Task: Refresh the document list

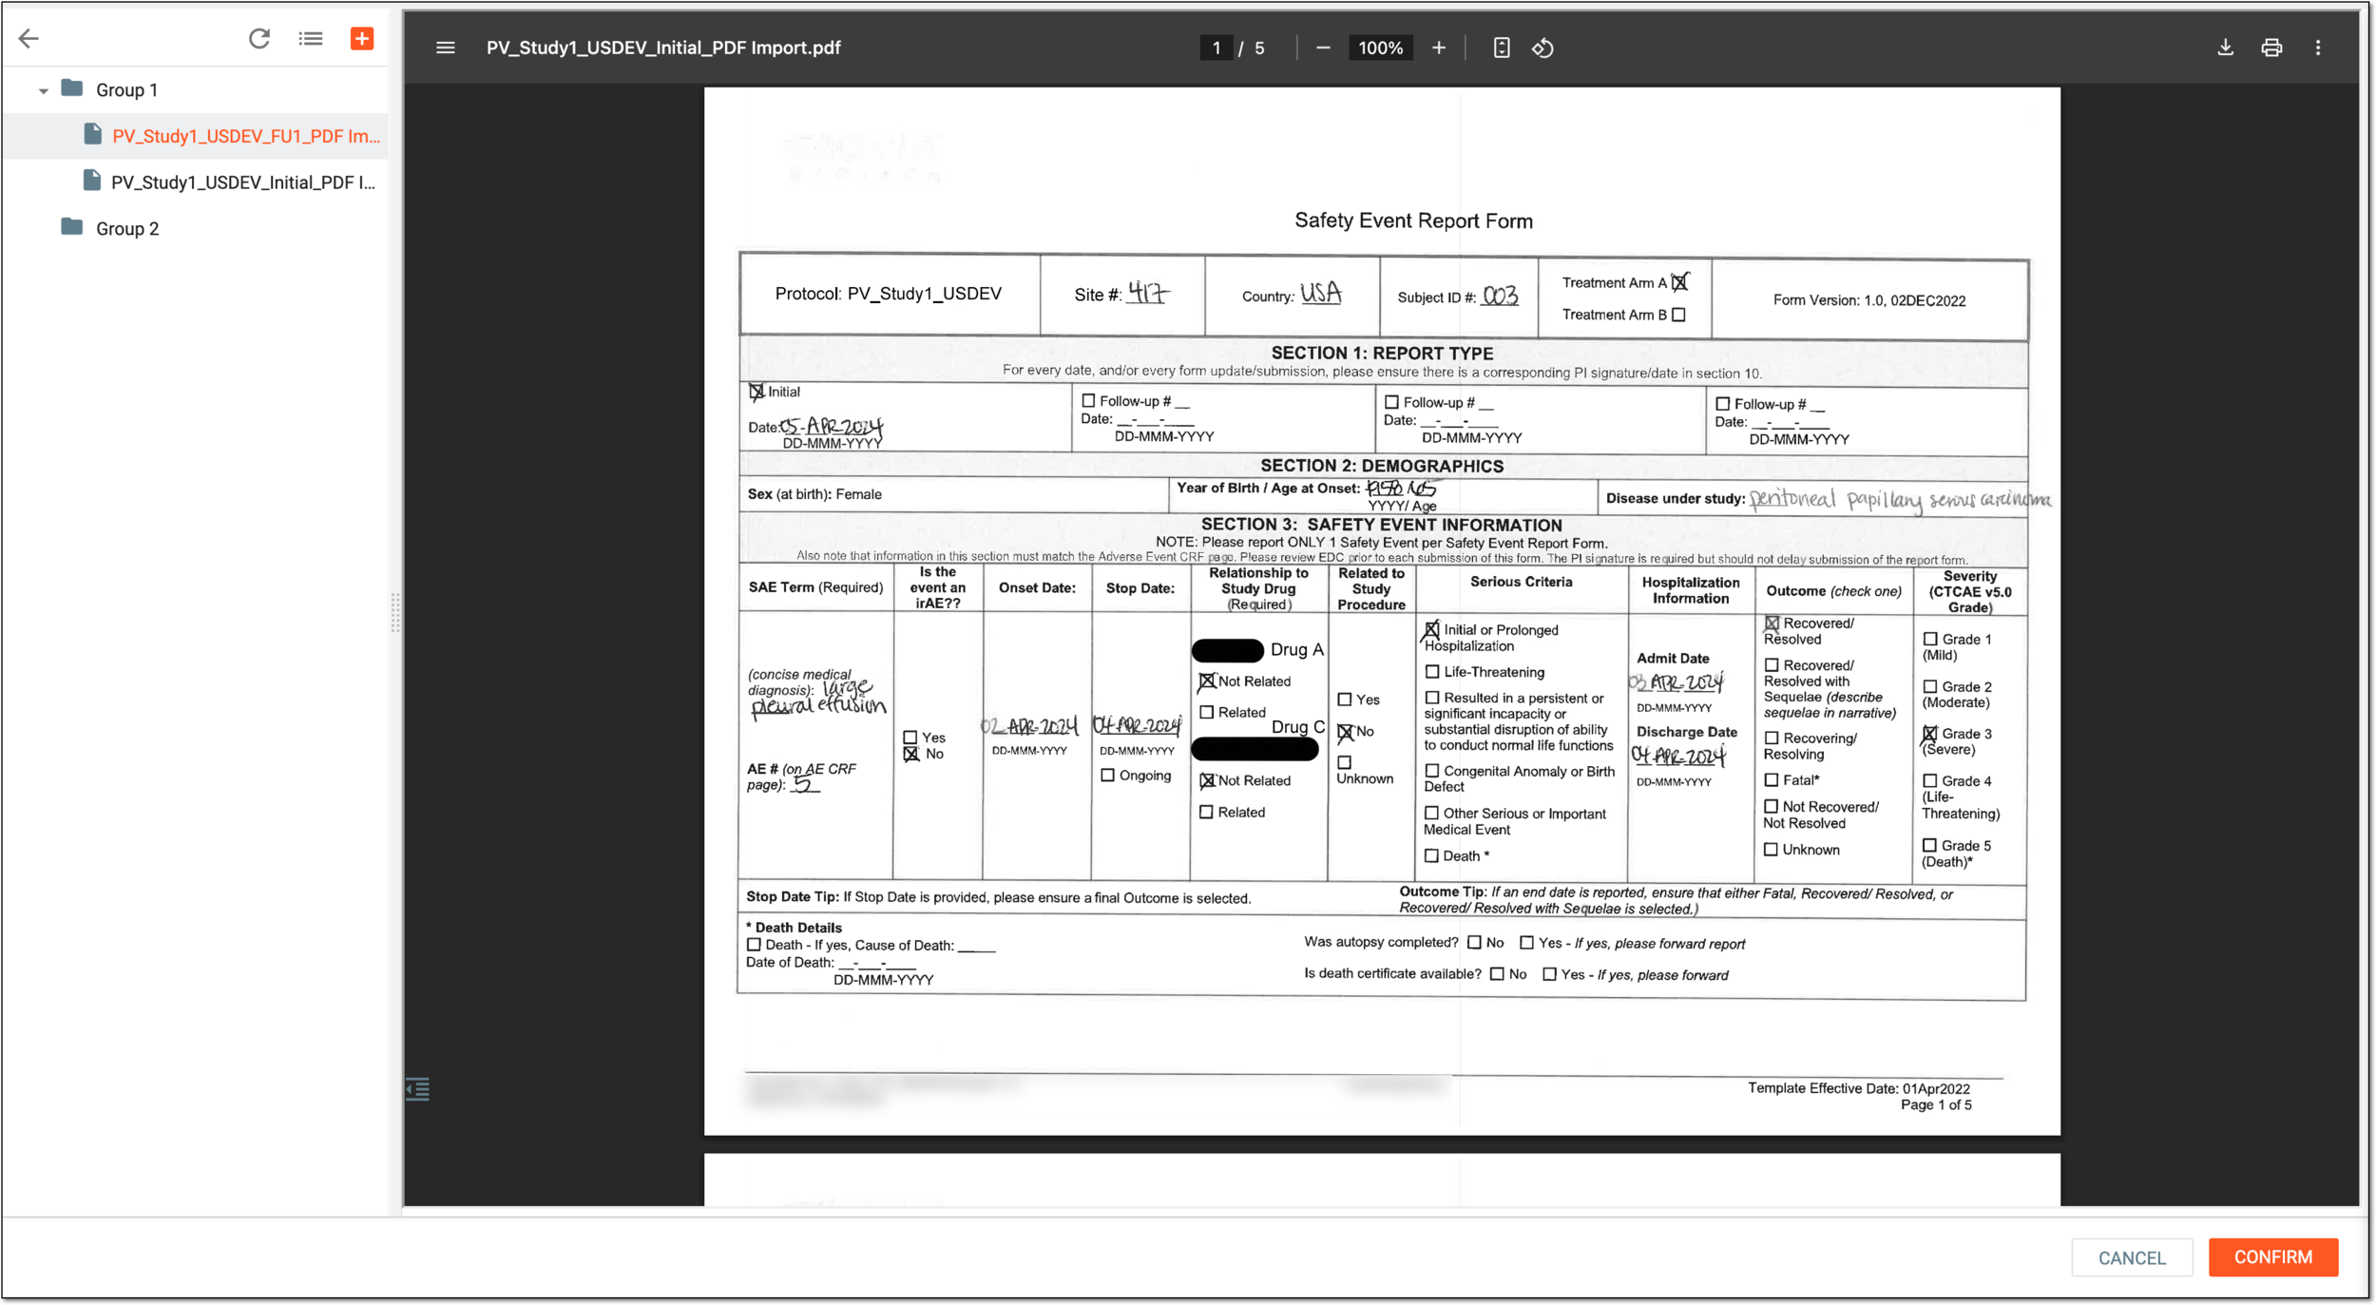Action: [x=259, y=38]
